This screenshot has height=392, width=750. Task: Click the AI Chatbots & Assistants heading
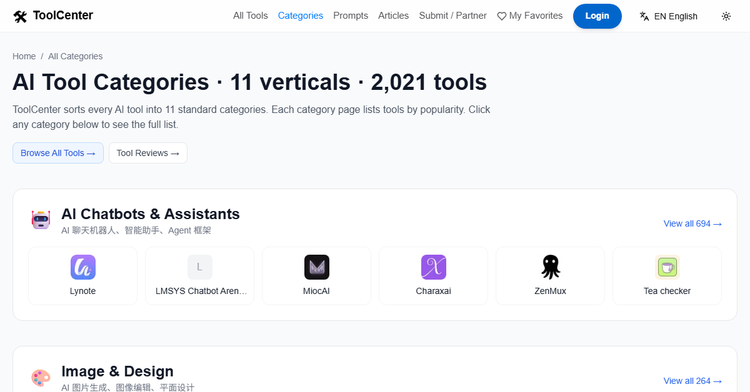point(151,213)
